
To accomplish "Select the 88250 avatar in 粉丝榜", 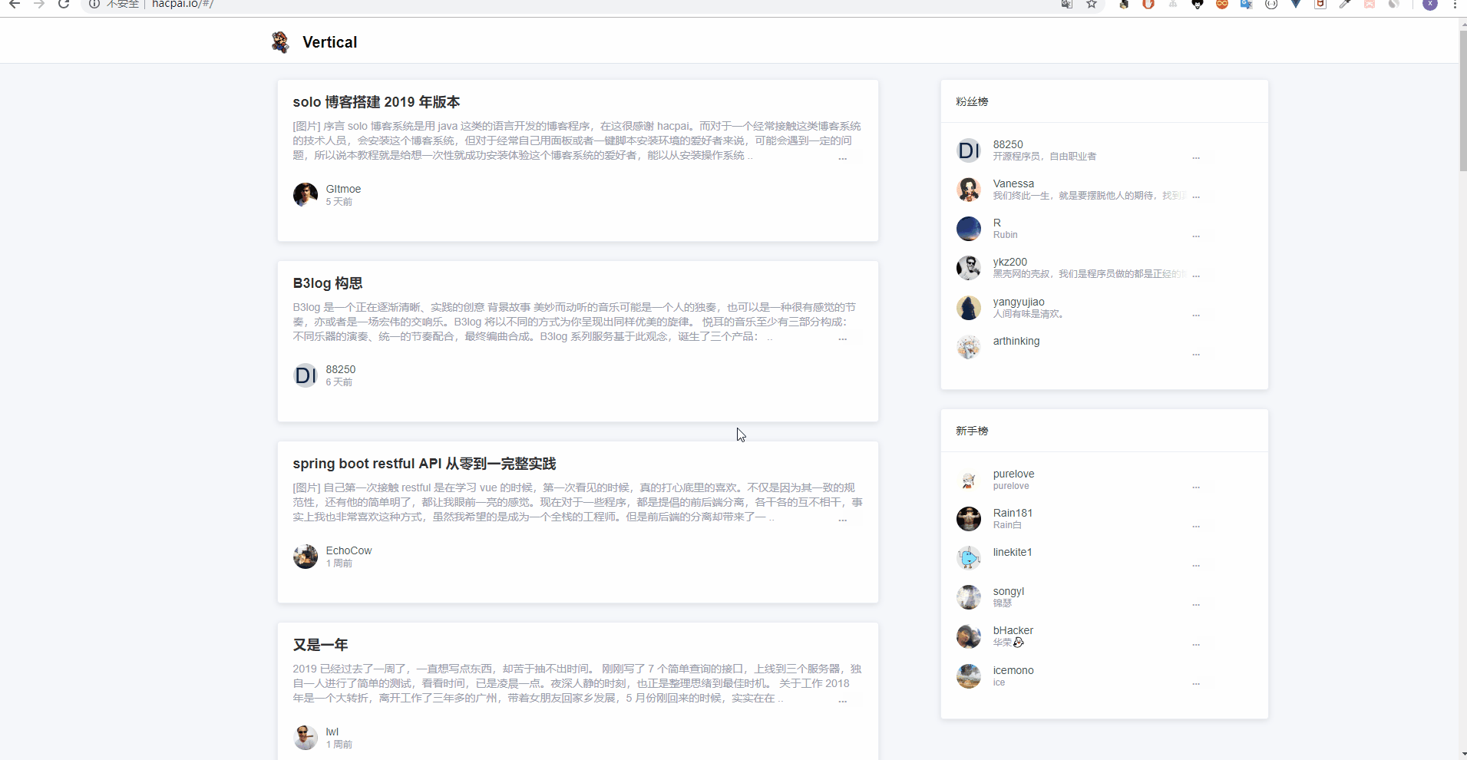I will click(969, 150).
